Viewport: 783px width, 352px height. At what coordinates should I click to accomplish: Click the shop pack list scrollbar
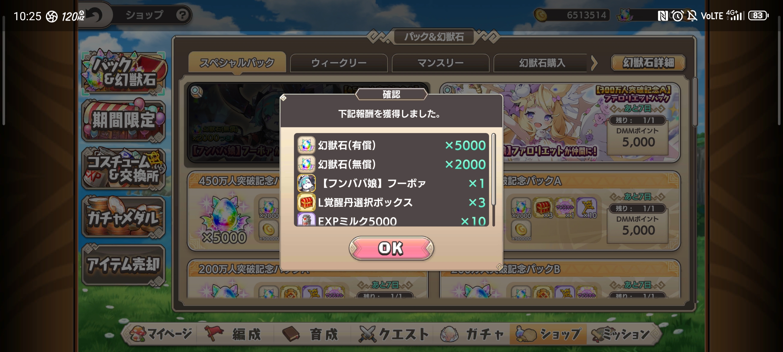[x=695, y=102]
